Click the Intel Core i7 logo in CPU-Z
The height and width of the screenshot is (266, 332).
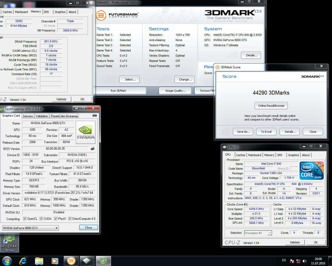[312, 171]
